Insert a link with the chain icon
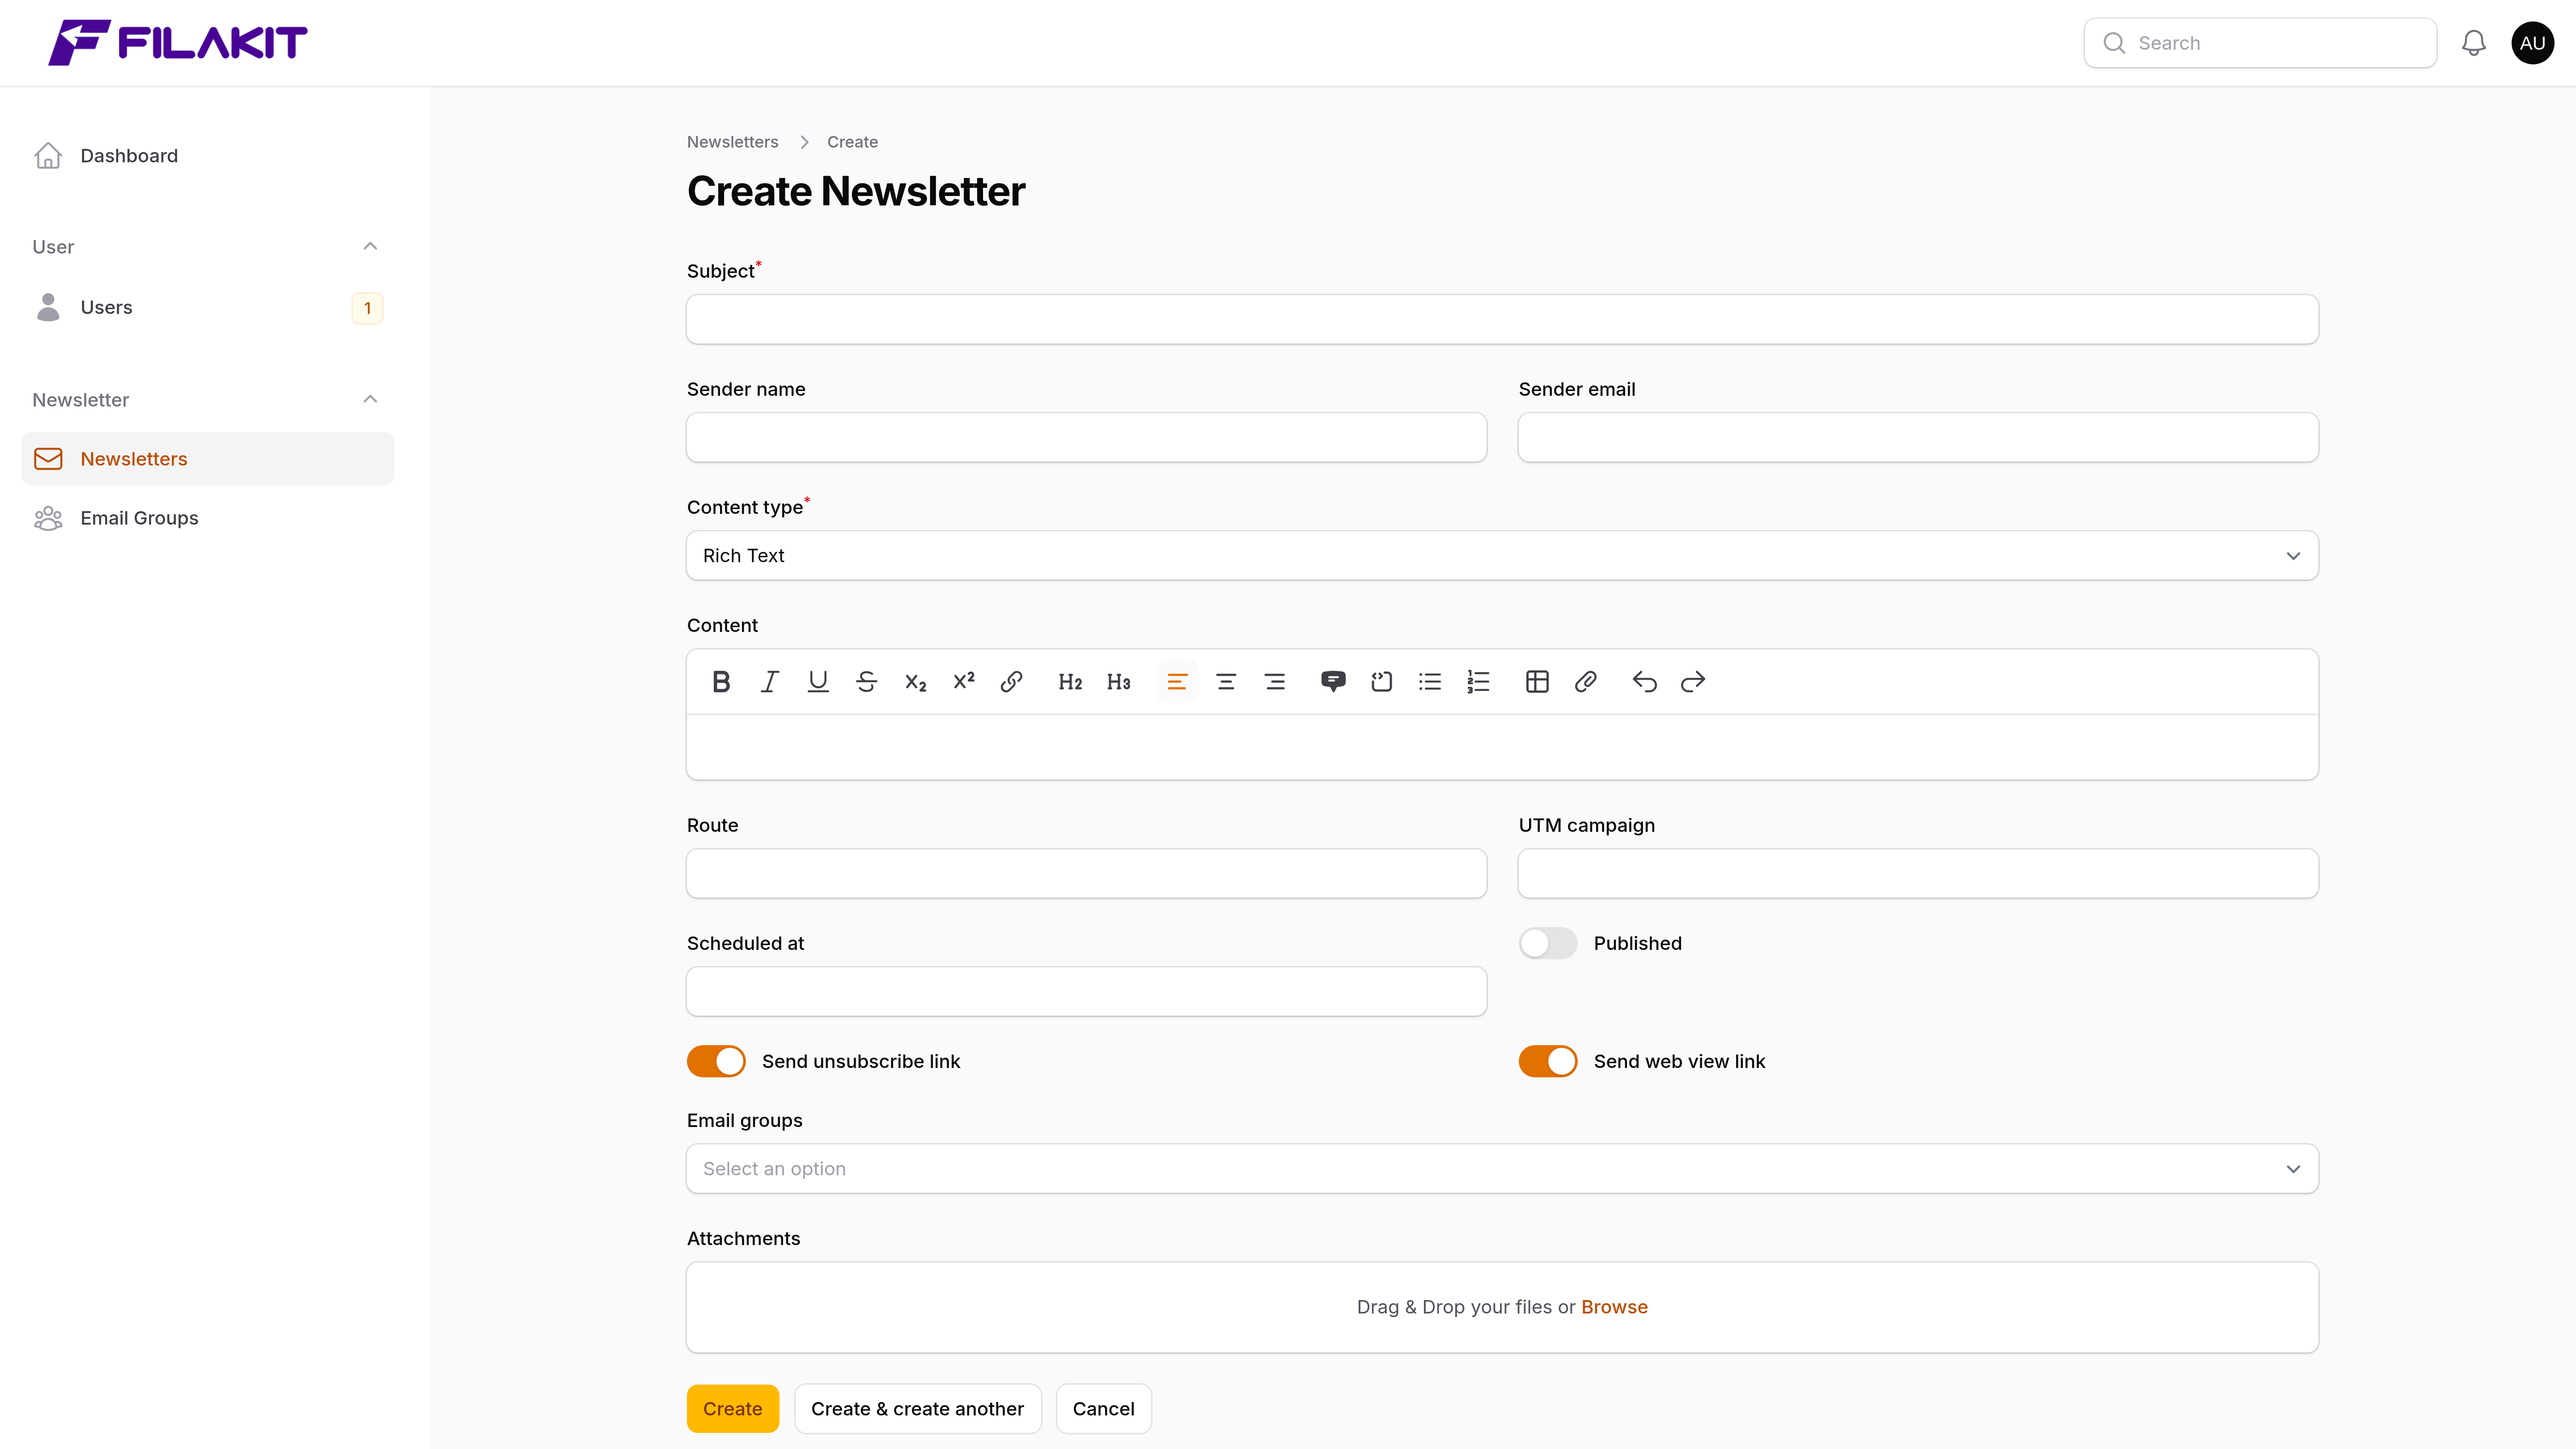Screen dimensions: 2576x1449 1011,682
